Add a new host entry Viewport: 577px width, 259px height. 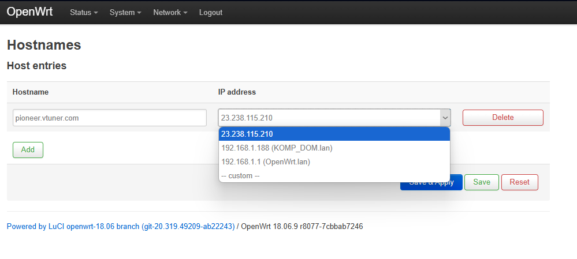(28, 150)
